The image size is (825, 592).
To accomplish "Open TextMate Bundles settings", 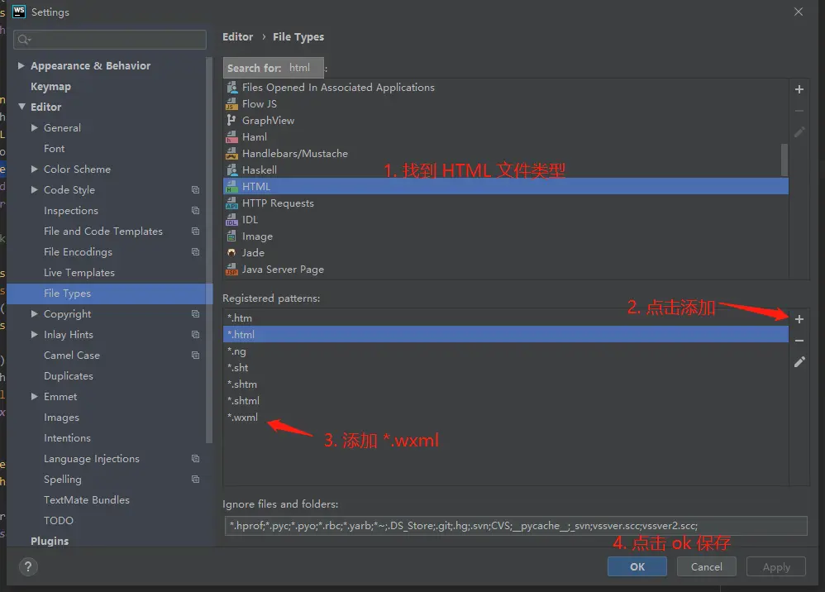I will point(86,500).
